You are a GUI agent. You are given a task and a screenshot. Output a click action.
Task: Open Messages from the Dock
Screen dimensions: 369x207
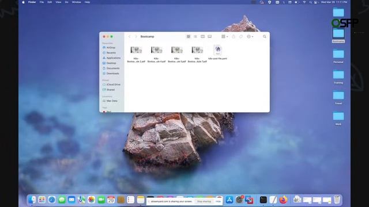(62, 200)
